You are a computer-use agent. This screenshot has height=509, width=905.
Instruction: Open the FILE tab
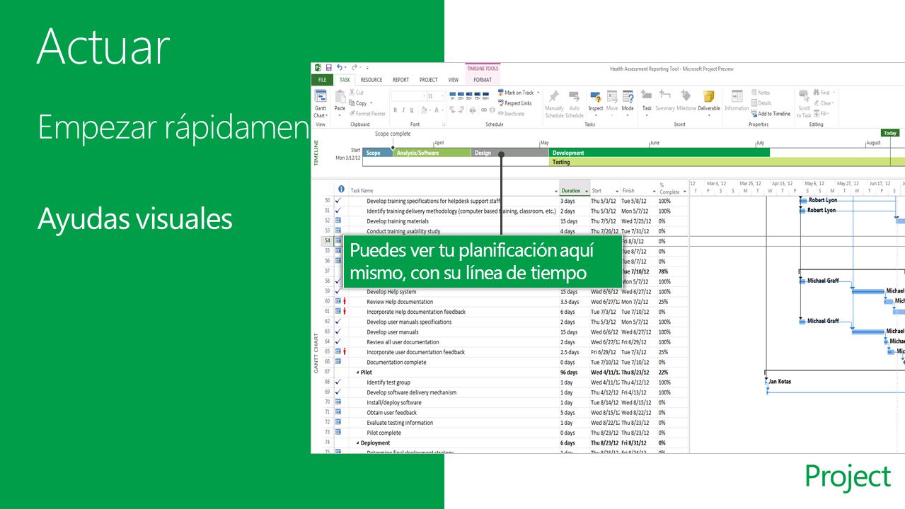point(322,80)
